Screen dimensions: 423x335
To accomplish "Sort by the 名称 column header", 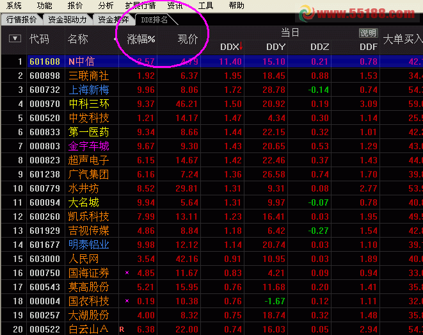I will (x=77, y=39).
